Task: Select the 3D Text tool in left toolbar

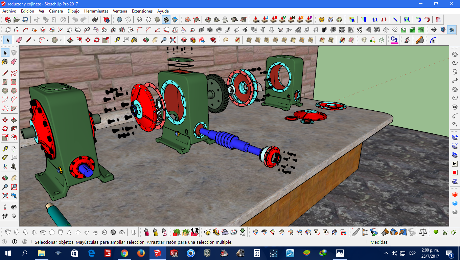Action: [14, 166]
